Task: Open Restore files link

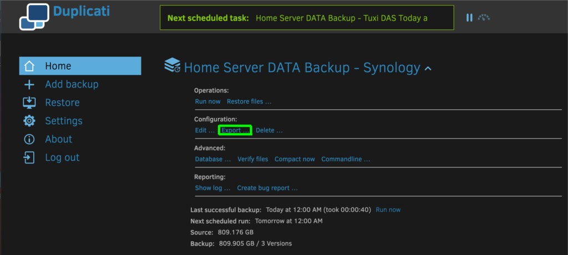Action: 249,101
